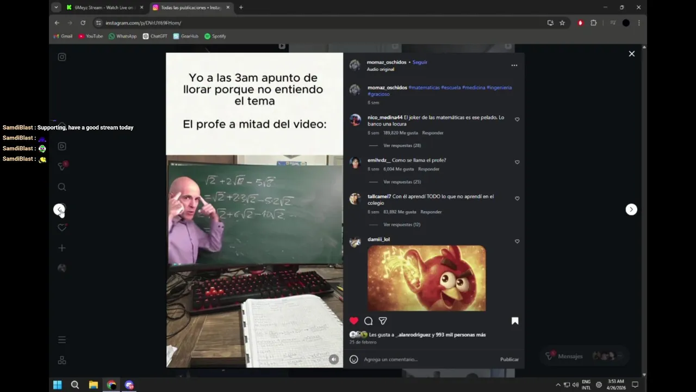
Task: Open direct messages icon in sidebar
Action: [62, 166]
